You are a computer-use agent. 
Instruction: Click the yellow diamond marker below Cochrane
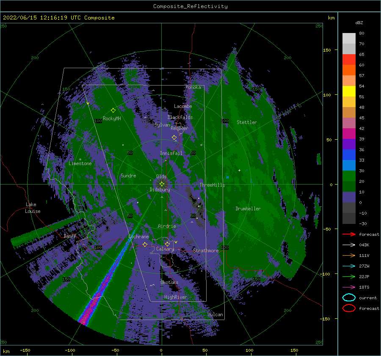(145, 244)
